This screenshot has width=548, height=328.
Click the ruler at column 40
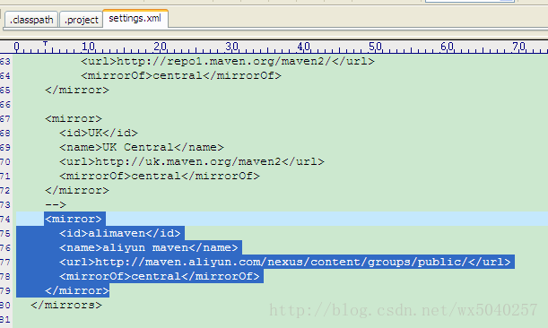pyautogui.click(x=303, y=47)
